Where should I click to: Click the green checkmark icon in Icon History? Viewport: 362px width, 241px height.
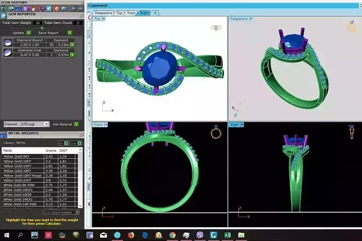click(x=3, y=9)
